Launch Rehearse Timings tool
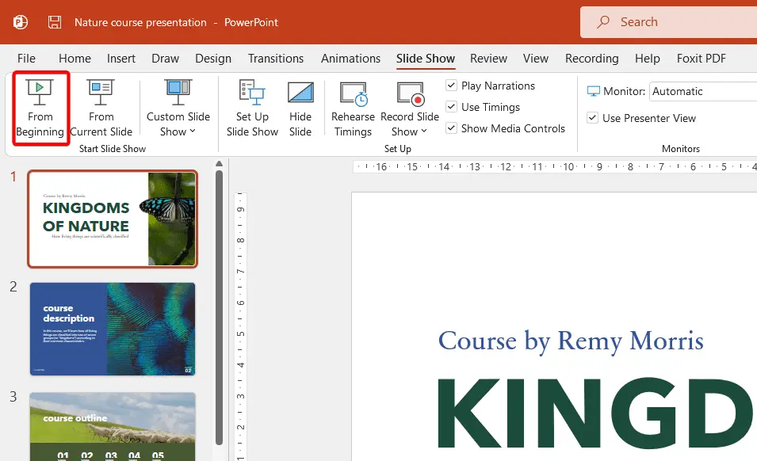757x461 pixels. click(x=353, y=109)
